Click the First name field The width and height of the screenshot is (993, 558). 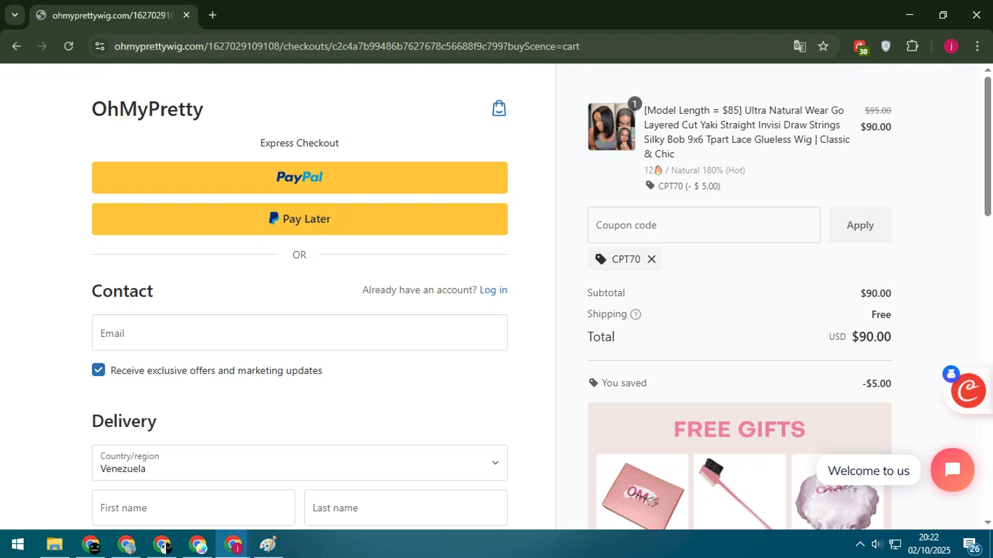click(x=193, y=508)
